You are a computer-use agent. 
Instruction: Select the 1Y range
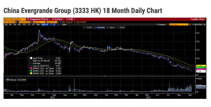pos(29,25)
